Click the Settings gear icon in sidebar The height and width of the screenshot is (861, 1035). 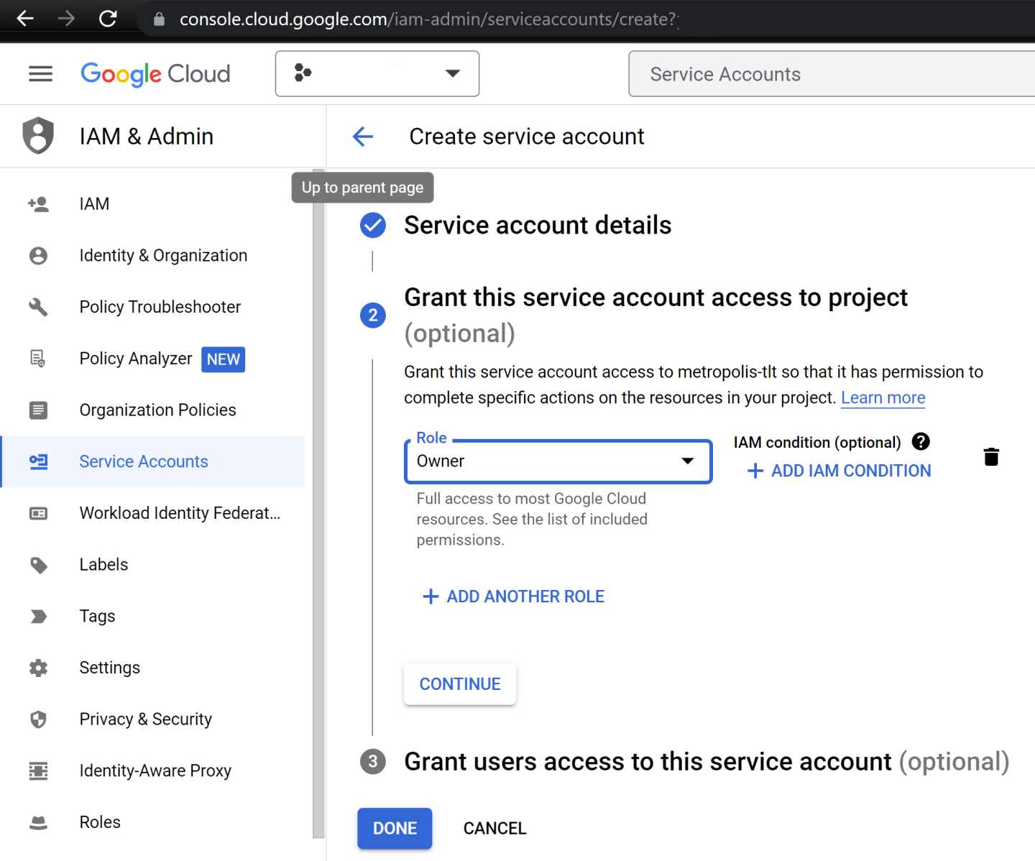[38, 668]
